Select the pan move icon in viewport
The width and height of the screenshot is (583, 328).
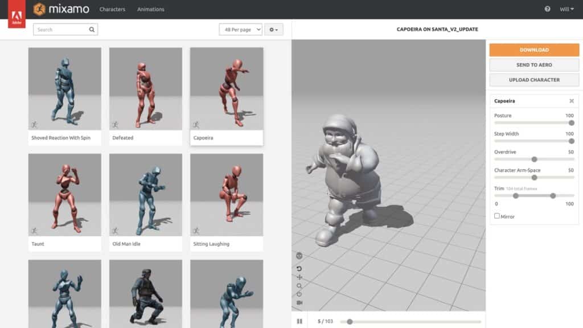coord(299,277)
